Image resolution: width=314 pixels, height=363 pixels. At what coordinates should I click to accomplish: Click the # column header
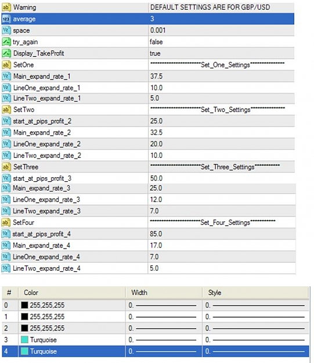[x=10, y=293]
